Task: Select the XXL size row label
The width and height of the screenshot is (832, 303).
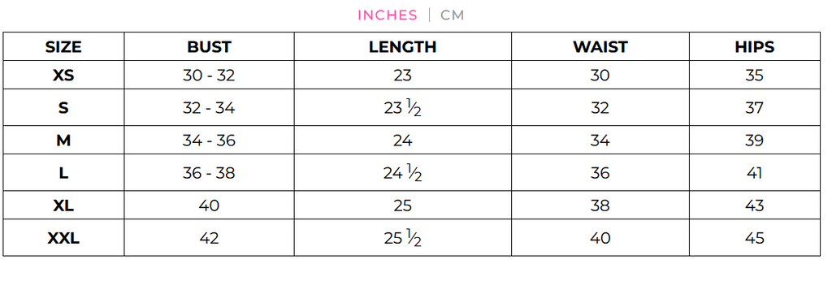Action: pos(63,238)
